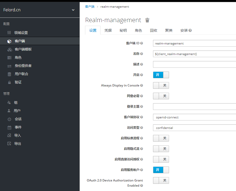Click help icon next to 启用标准流程
The image size is (236, 191).
point(141,138)
